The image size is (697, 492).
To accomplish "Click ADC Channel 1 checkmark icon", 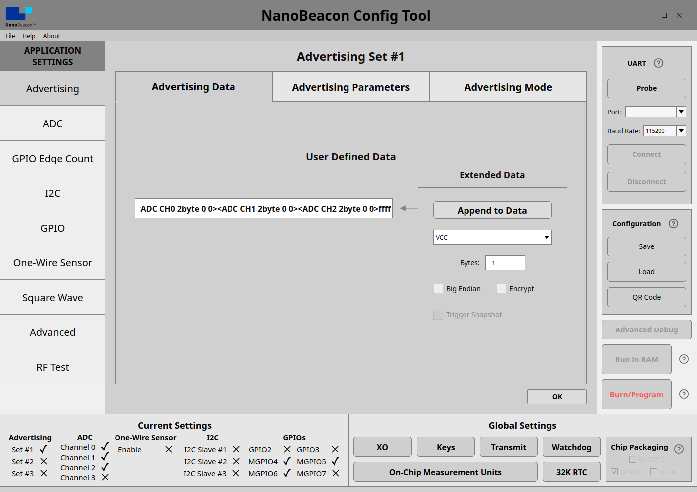I will point(105,457).
